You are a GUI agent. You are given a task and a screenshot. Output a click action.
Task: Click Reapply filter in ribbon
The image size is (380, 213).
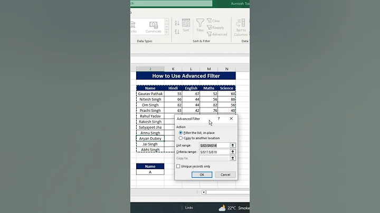[x=215, y=27]
